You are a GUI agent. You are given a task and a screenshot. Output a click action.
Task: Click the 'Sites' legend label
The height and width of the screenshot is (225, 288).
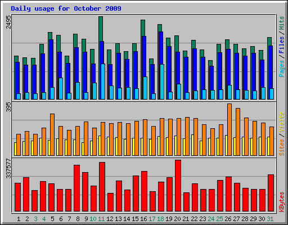tap(282, 147)
